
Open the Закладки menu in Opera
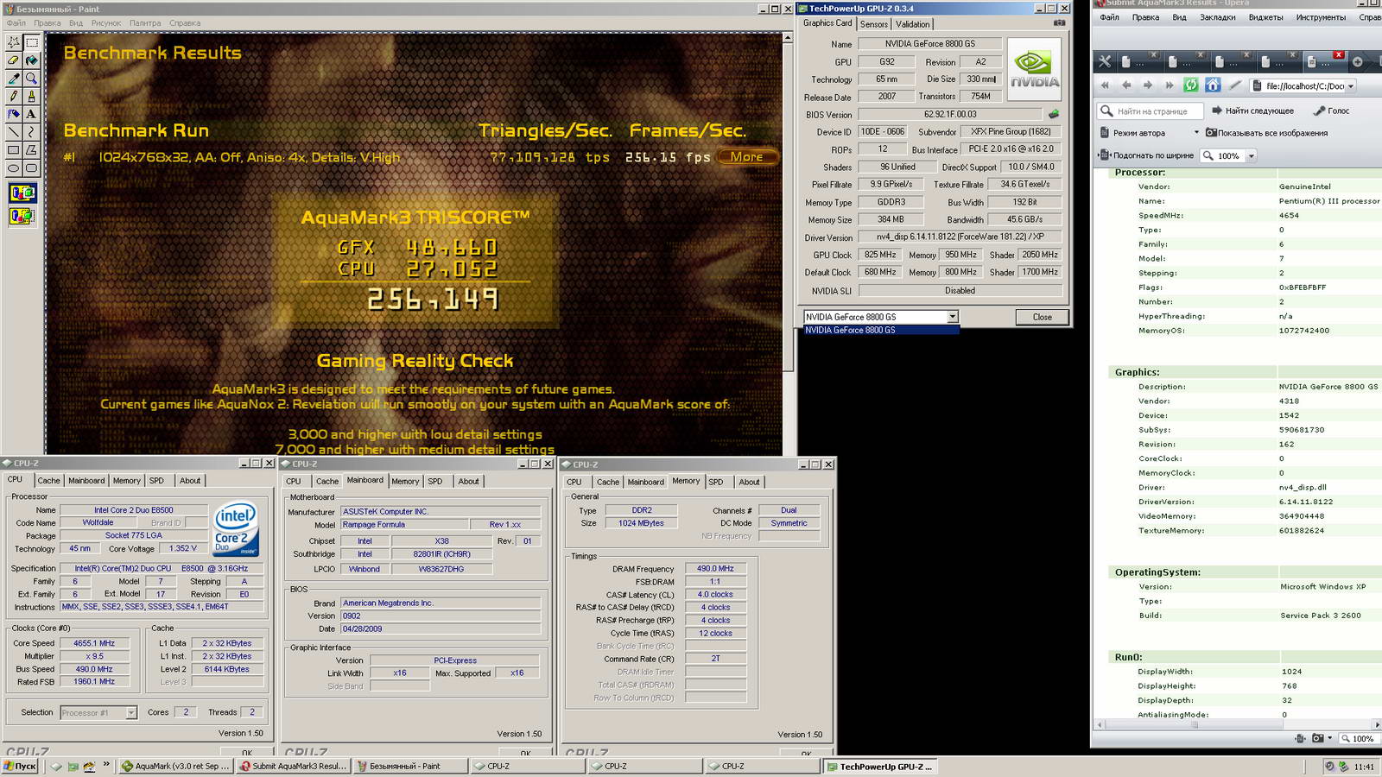point(1217,17)
